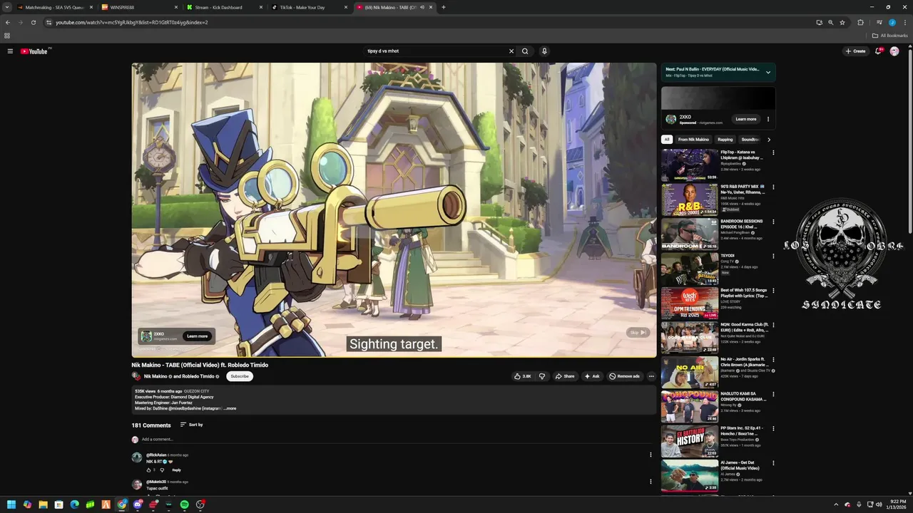
Task: Start voice search with microphone
Action: pos(544,51)
